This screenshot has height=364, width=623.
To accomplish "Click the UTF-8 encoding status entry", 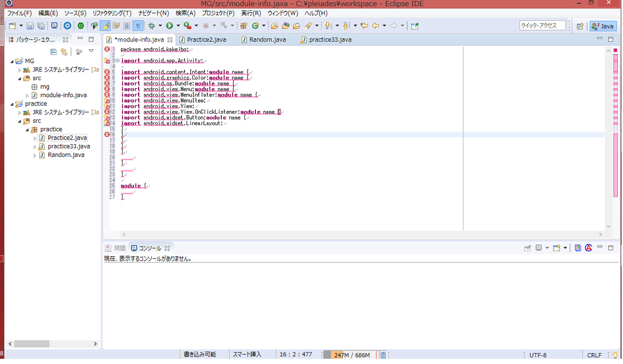I will pos(538,355).
